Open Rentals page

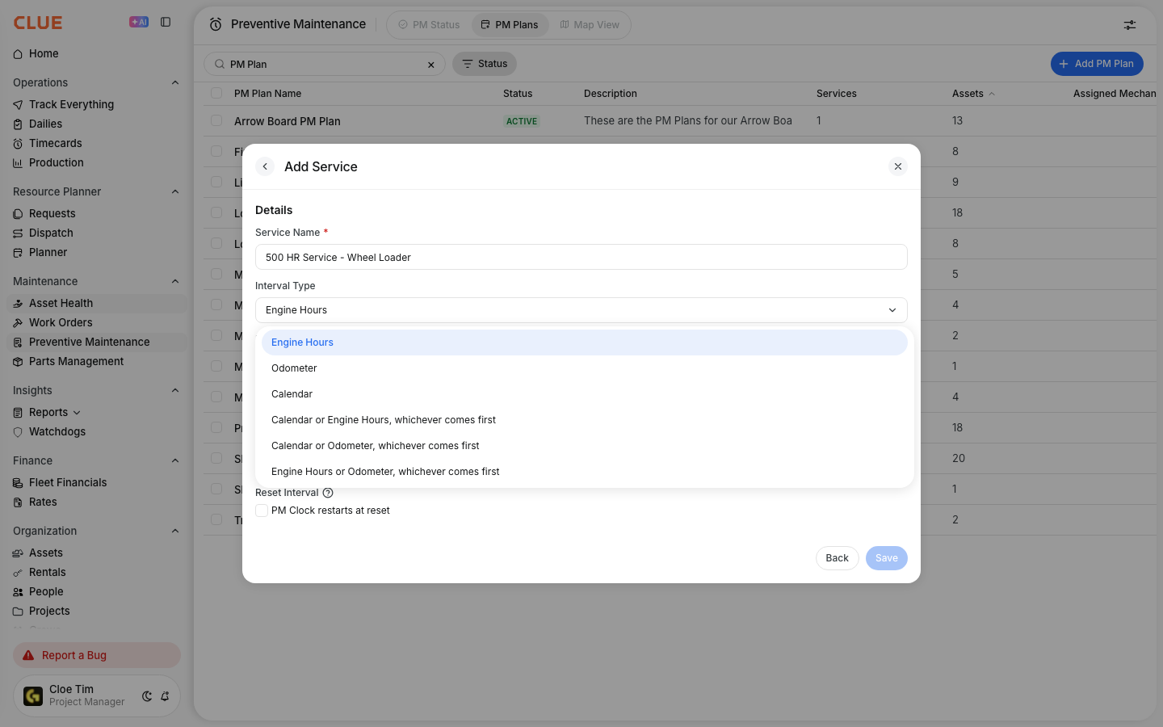pyautogui.click(x=47, y=572)
